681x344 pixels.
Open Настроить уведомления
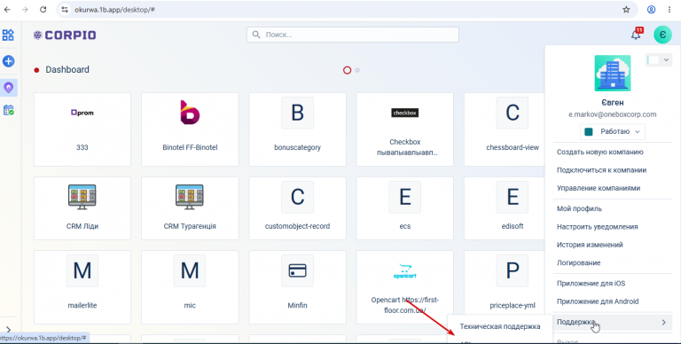(597, 227)
